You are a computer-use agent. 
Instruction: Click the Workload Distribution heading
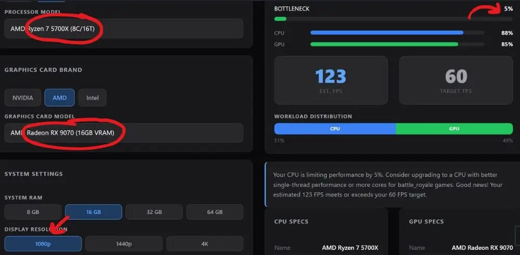(x=313, y=116)
